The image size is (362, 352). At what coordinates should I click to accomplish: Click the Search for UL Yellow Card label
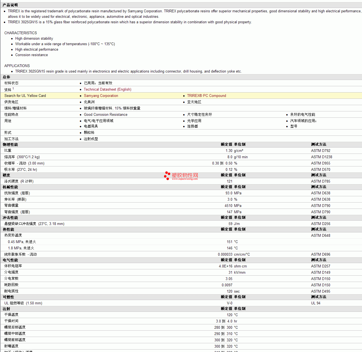tap(25, 96)
